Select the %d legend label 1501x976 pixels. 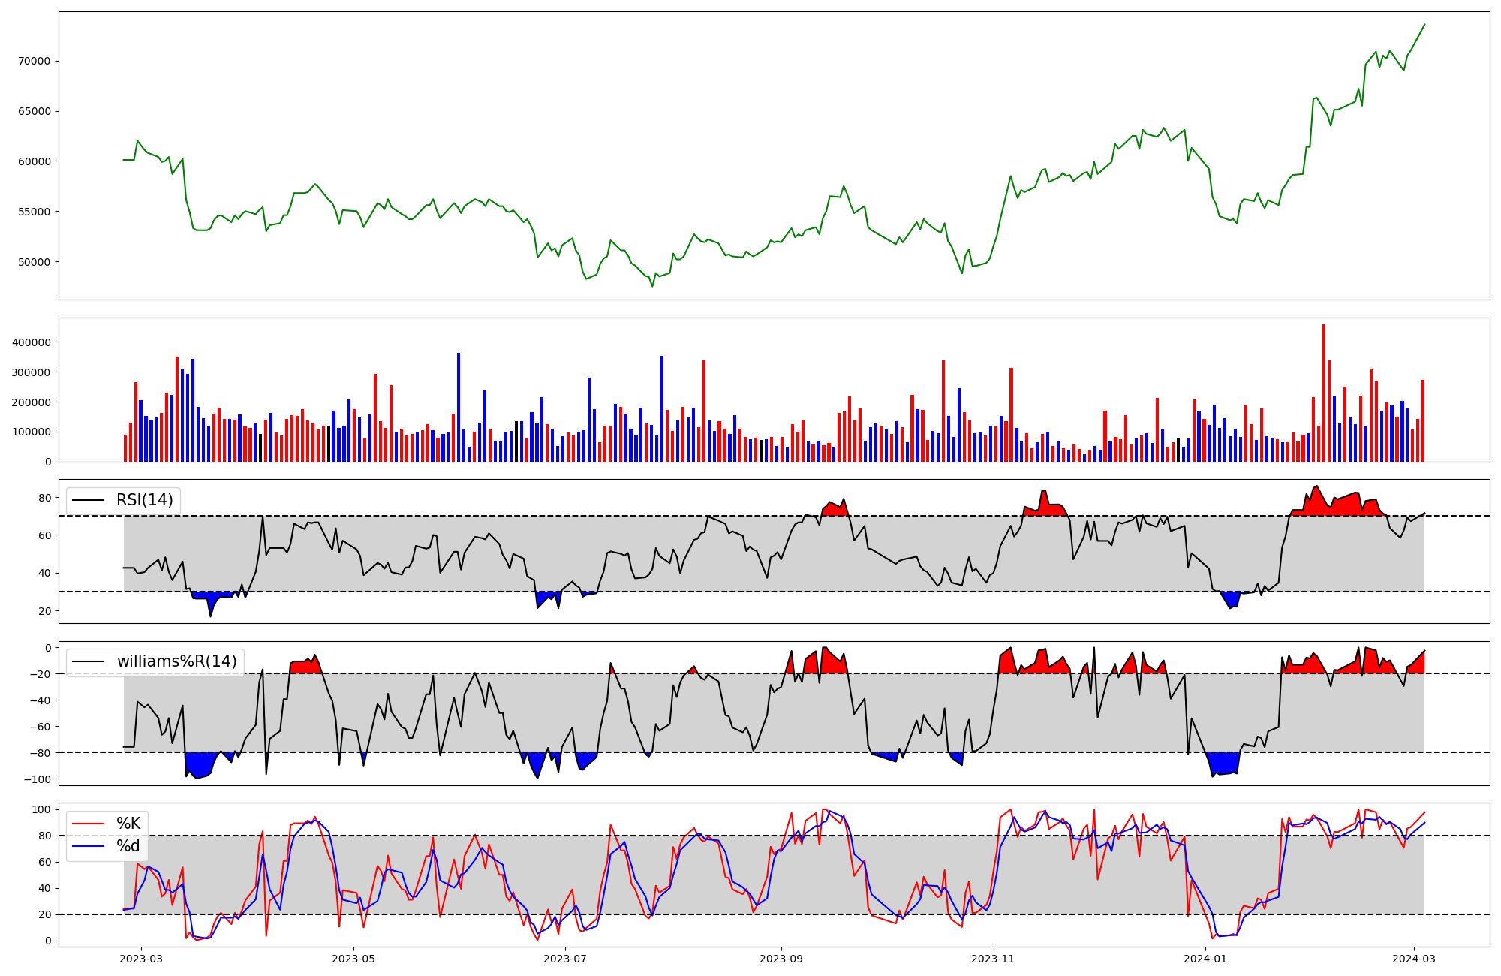pyautogui.click(x=128, y=846)
